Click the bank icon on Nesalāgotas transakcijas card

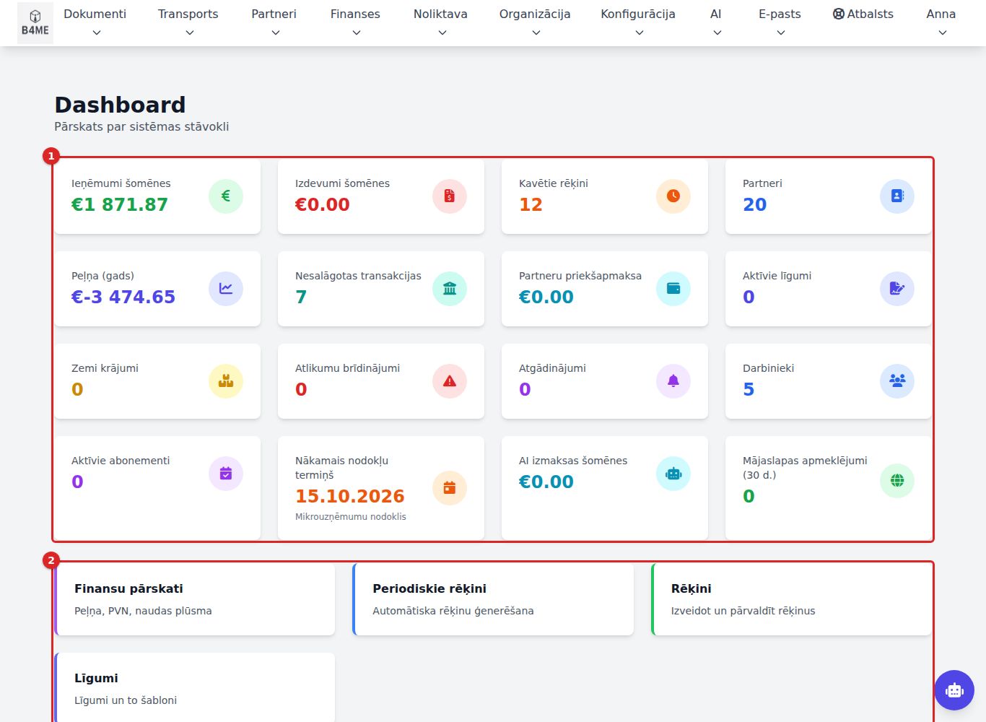click(x=450, y=289)
